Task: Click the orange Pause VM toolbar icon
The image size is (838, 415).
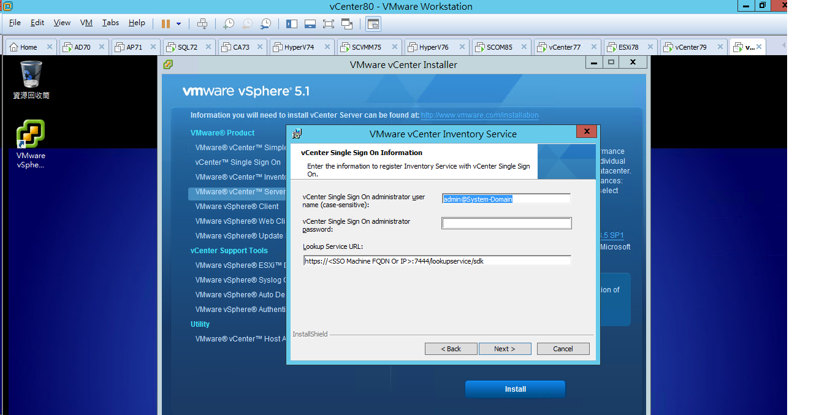Action: point(166,24)
